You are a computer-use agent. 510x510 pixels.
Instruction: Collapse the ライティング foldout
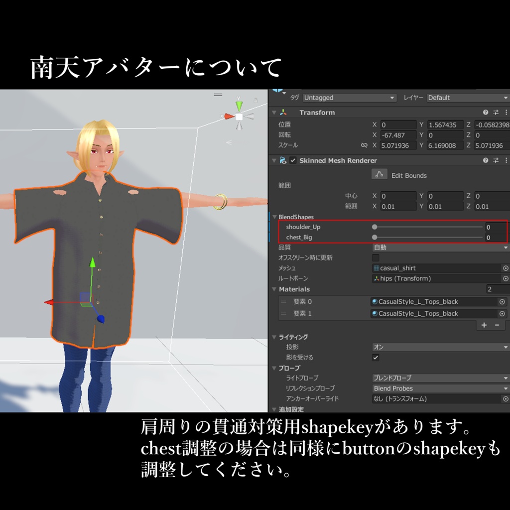click(274, 337)
